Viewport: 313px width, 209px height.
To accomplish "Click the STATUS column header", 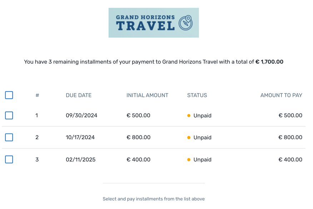I will [197, 95].
